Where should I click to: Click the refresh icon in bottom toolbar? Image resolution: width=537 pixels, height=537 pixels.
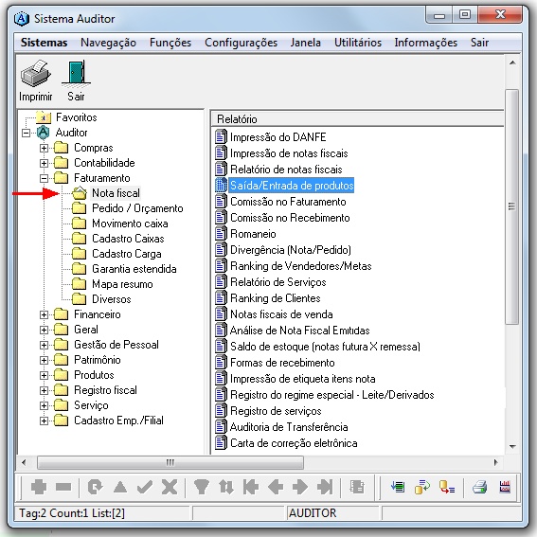click(95, 487)
